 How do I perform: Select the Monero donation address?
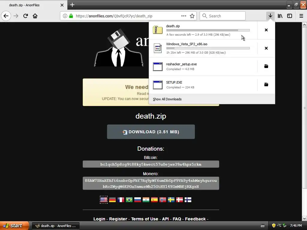(151, 183)
